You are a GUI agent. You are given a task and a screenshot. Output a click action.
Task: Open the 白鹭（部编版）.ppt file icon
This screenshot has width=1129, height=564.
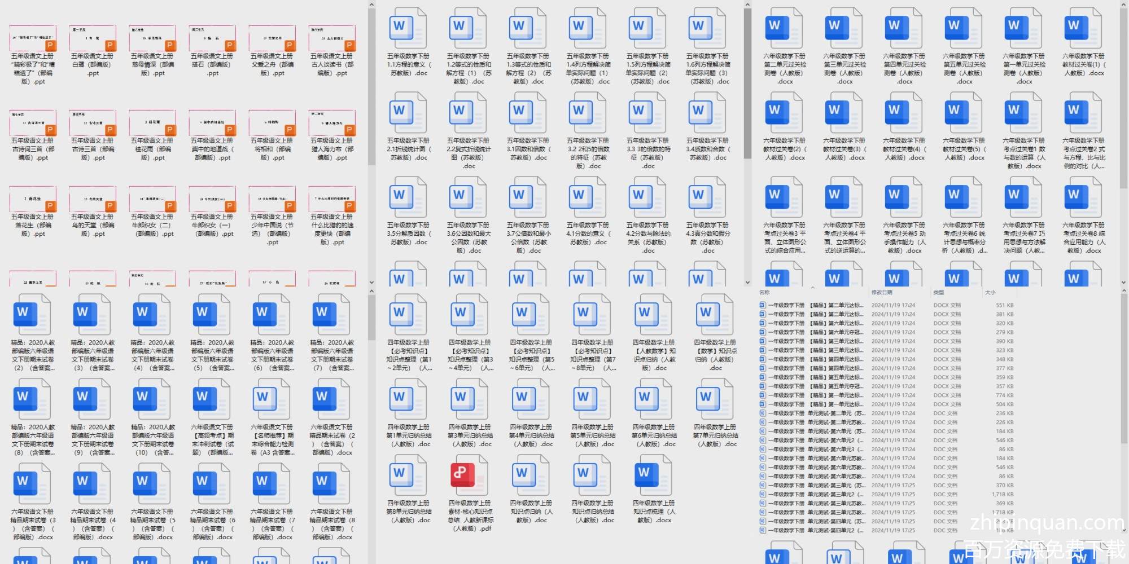tap(93, 38)
